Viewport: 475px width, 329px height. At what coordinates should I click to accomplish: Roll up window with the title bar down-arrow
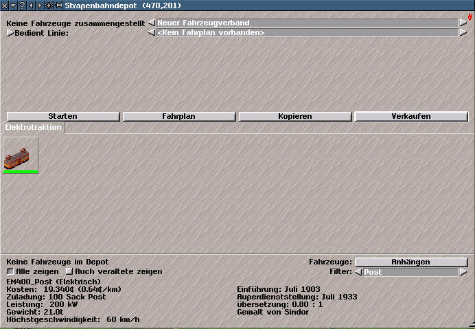click(13, 5)
